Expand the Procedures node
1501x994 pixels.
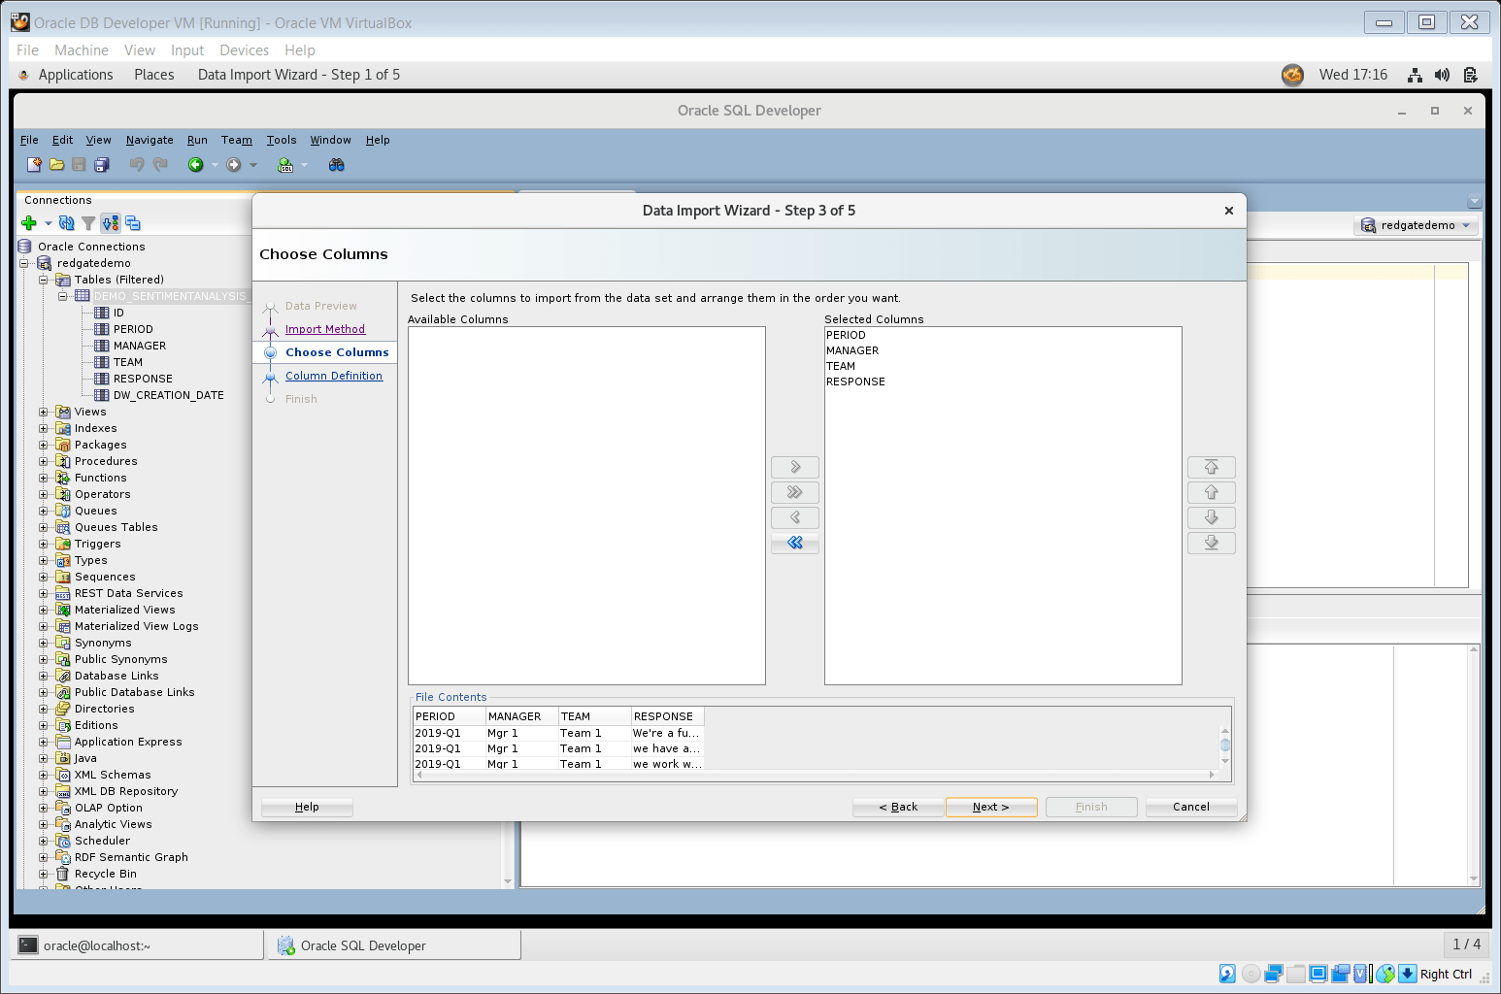[43, 461]
